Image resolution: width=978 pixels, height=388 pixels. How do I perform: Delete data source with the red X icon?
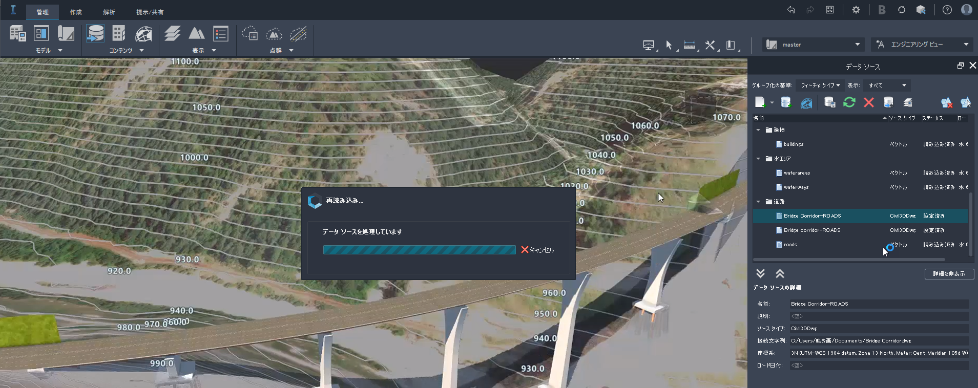coord(869,102)
